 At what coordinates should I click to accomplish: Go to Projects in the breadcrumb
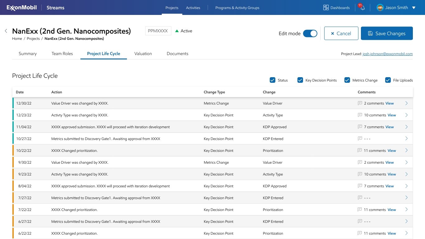tap(33, 39)
